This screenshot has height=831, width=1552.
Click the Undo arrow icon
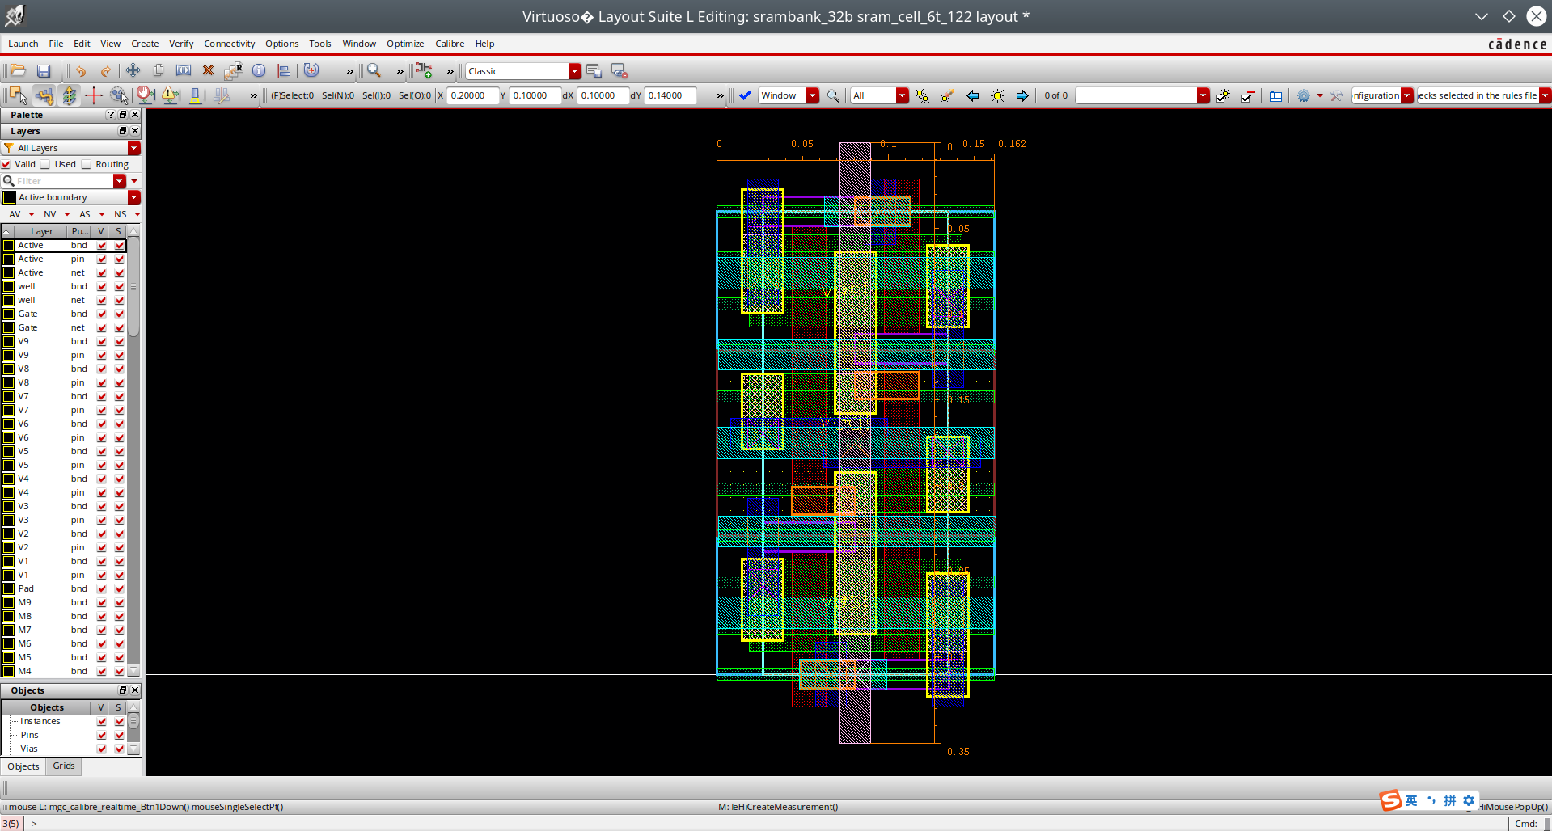(x=81, y=71)
